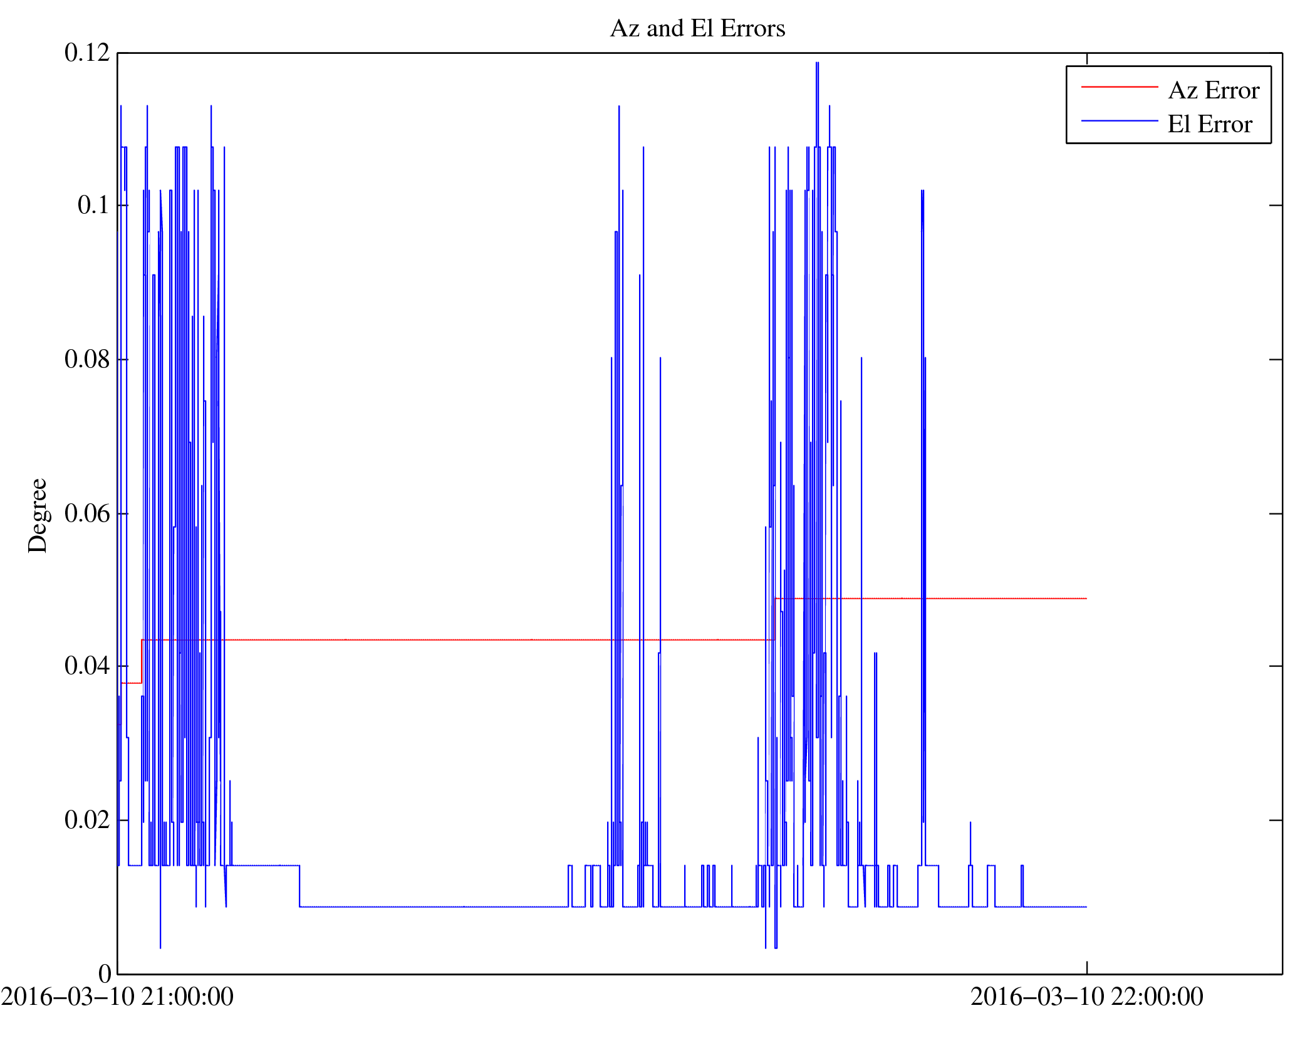Click the 0.08 y-axis tick label
Viewport: 1300px width, 1055px height.
[87, 359]
